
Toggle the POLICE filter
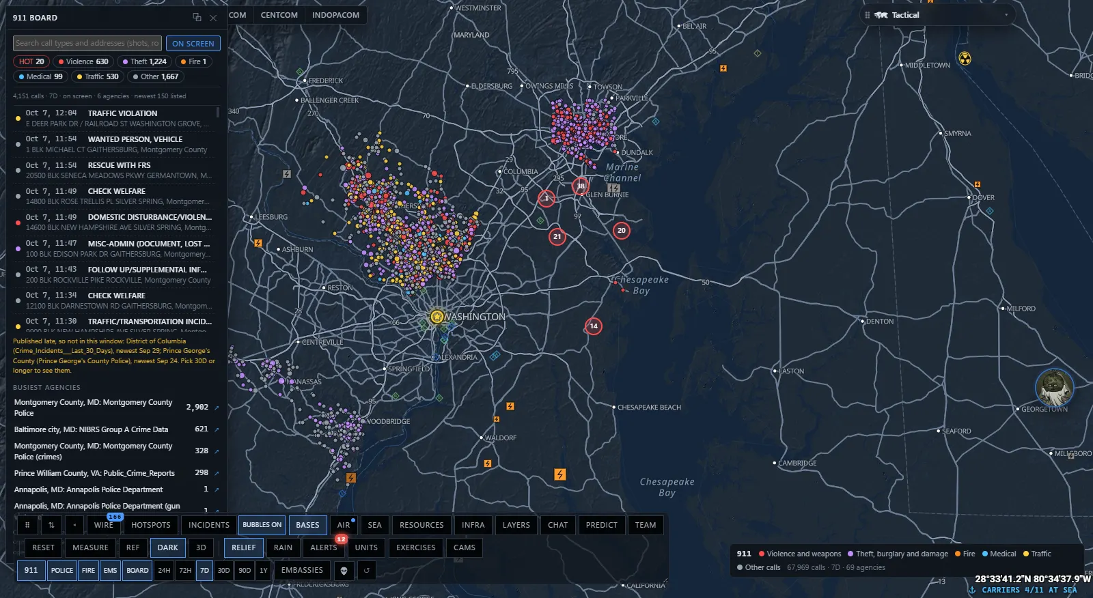[x=62, y=571]
